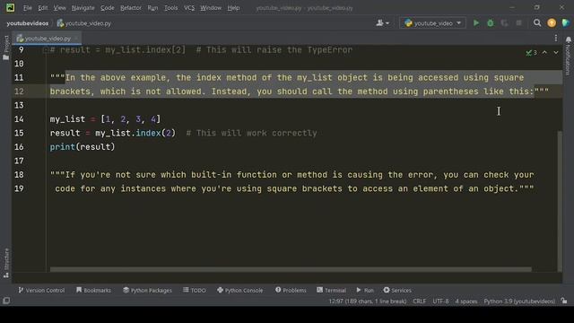Click the orange IDE update icon
The image size is (574, 323).
(552, 23)
